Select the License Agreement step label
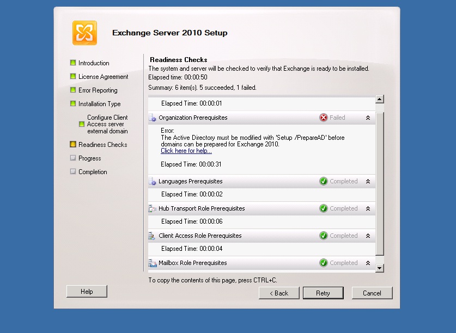 point(103,77)
